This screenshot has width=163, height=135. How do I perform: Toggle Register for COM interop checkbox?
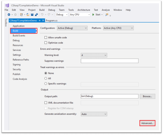pos(46,108)
